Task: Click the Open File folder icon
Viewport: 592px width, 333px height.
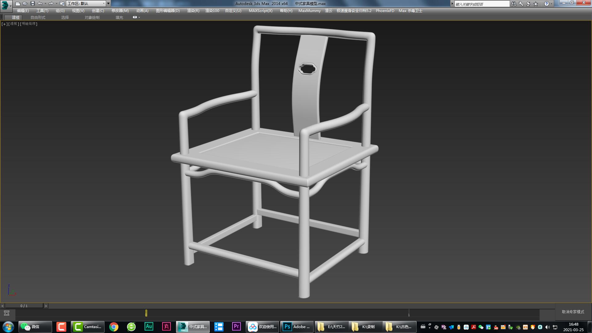Action: [25, 4]
